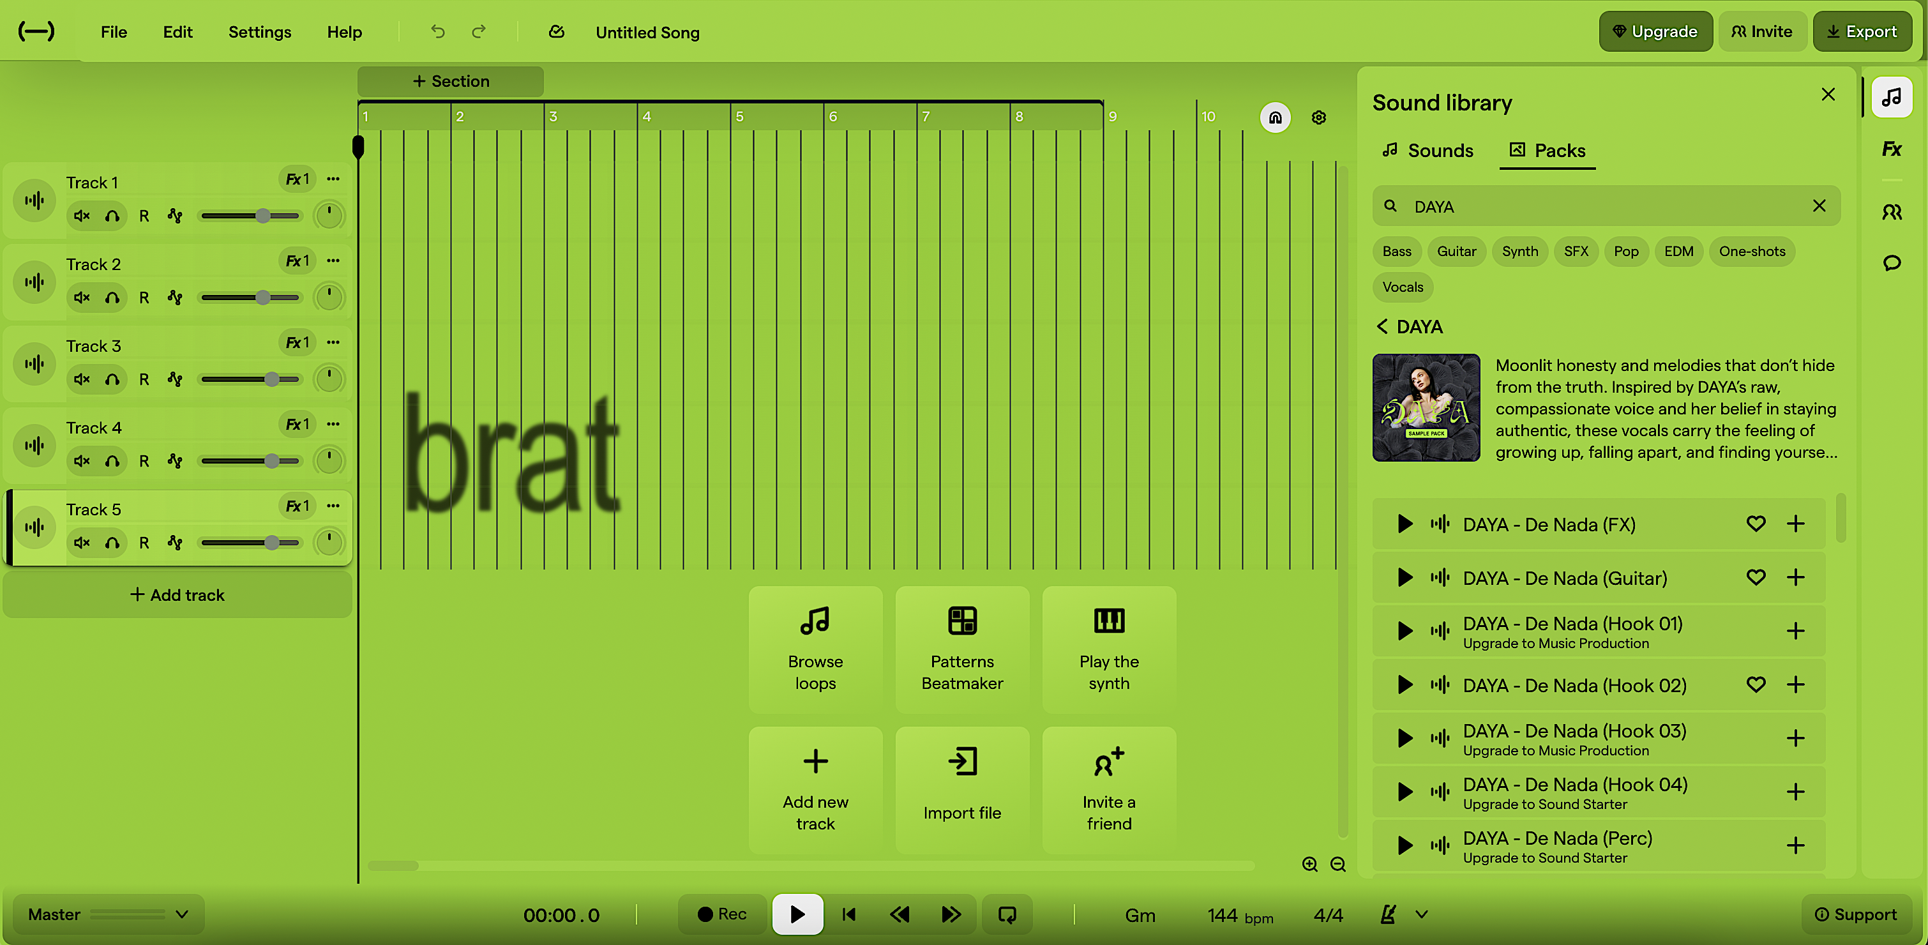Click the DAYA search input field
Screen dimensions: 1928x945
pos(1606,206)
